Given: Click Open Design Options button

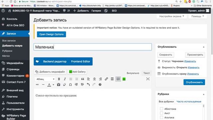Looking at the screenshot, I should pos(51,34).
